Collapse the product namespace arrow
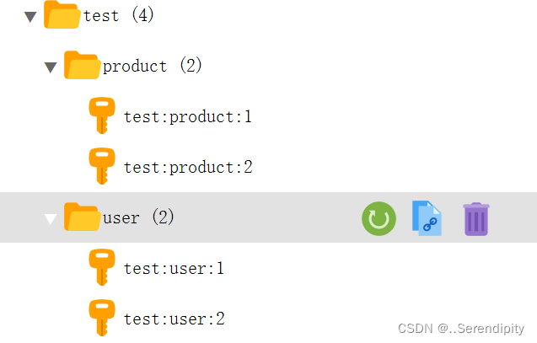This screenshot has height=343, width=537. pos(51,67)
